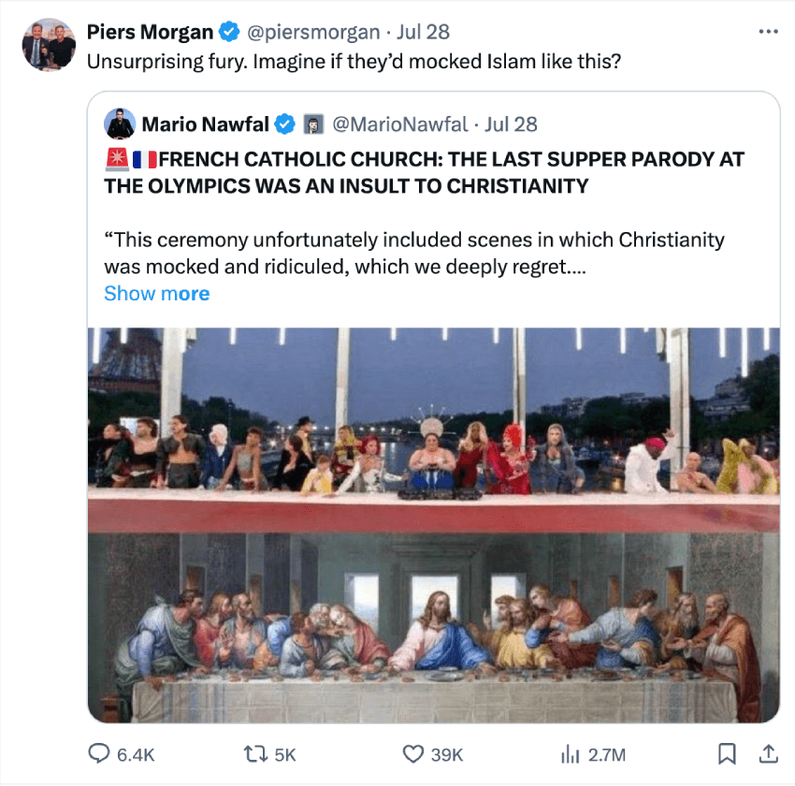Open the three-dot more options menu
This screenshot has height=786, width=795.
pyautogui.click(x=768, y=32)
